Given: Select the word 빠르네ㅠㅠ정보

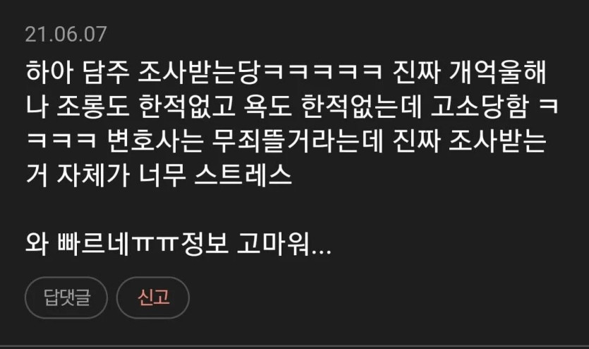Looking at the screenshot, I should (x=143, y=244).
